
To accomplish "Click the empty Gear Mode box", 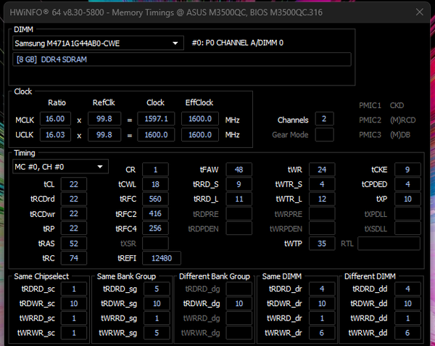I will [324, 135].
